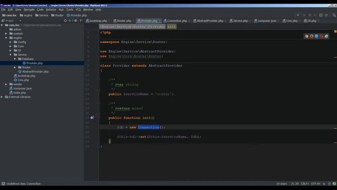Open the Navigate menu
This screenshot has width=337, height=190.
29,9
